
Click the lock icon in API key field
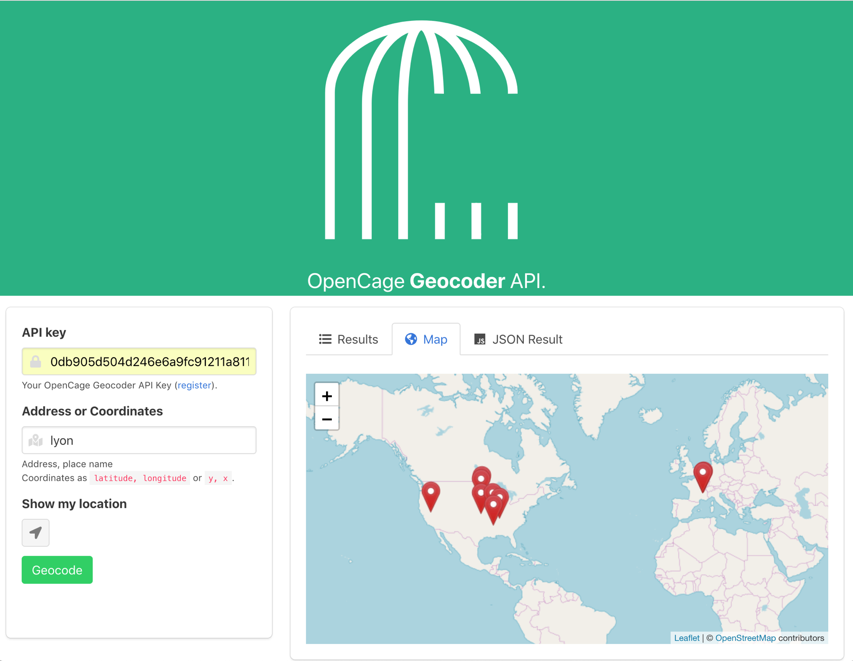[36, 362]
